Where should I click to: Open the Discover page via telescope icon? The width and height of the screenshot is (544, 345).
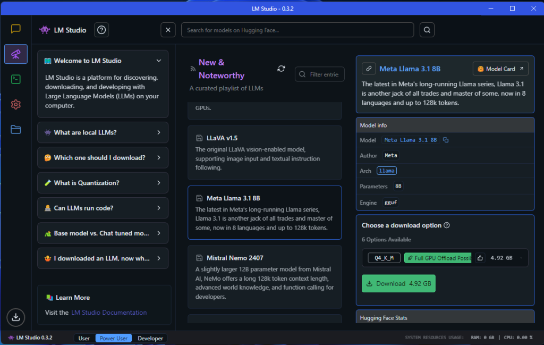click(x=15, y=54)
